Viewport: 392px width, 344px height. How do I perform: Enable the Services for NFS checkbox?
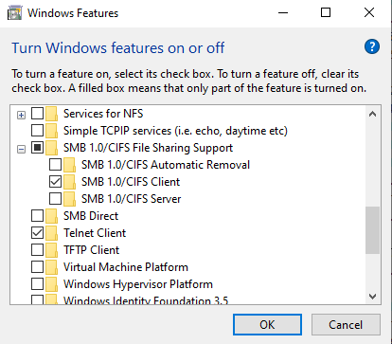click(x=37, y=113)
